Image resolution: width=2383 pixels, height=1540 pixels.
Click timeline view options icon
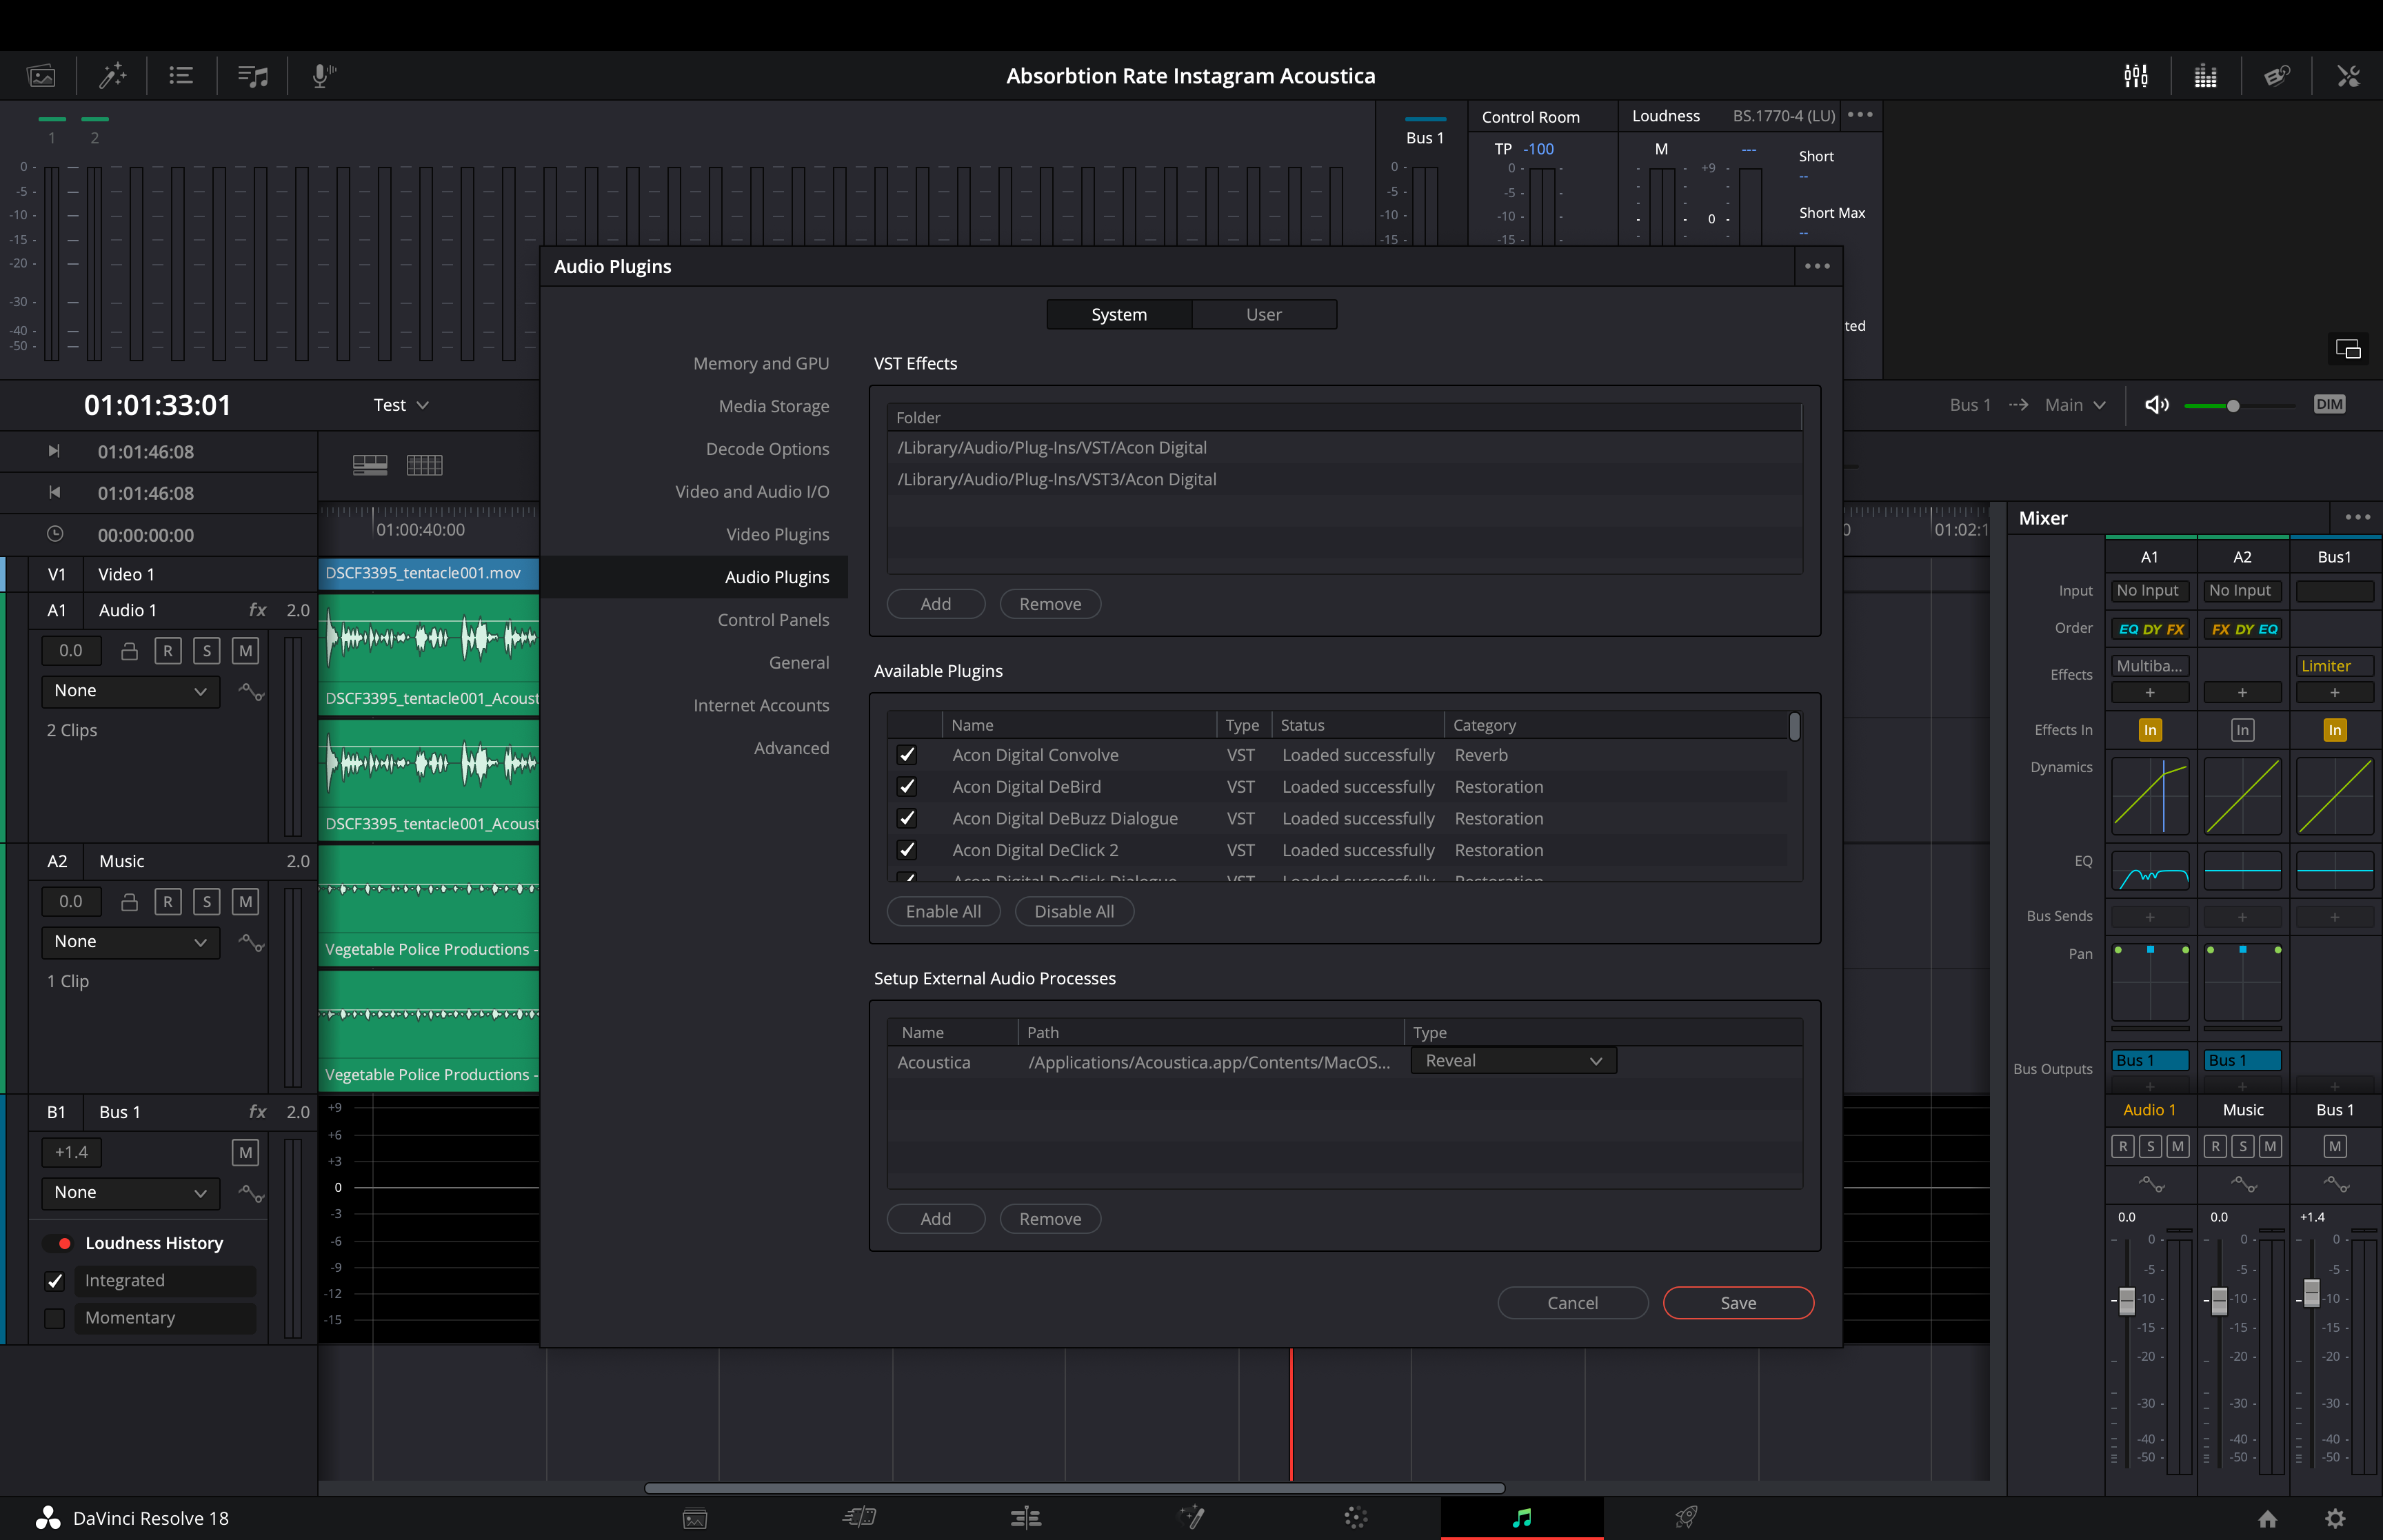point(370,465)
